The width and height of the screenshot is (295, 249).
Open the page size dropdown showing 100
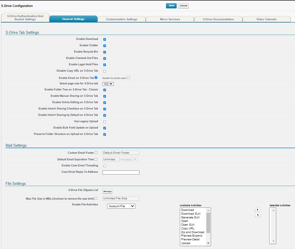point(108,84)
